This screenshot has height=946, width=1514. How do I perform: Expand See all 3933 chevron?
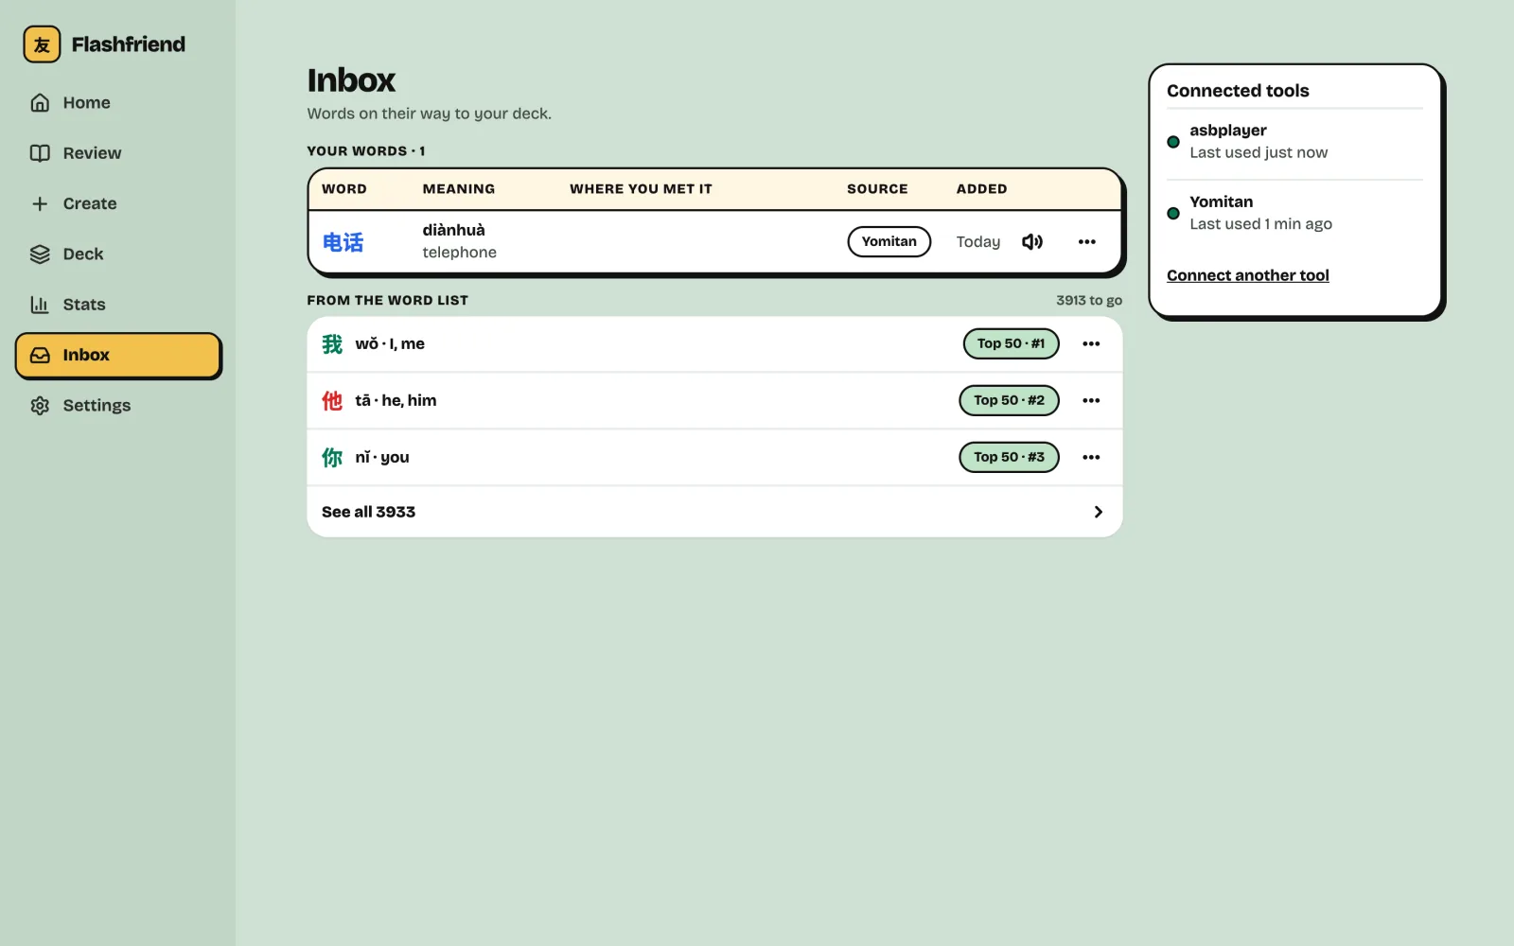(x=1098, y=512)
